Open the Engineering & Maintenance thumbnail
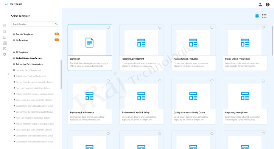Viewport: 274px width, 149px height. (x=89, y=96)
